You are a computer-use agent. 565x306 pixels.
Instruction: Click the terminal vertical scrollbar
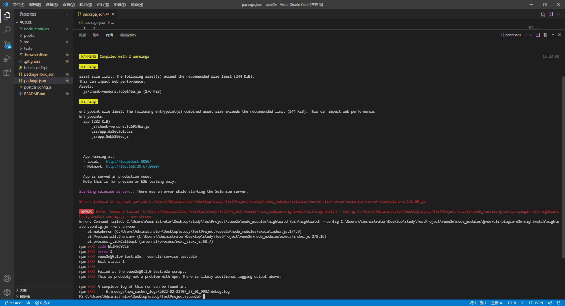563,167
